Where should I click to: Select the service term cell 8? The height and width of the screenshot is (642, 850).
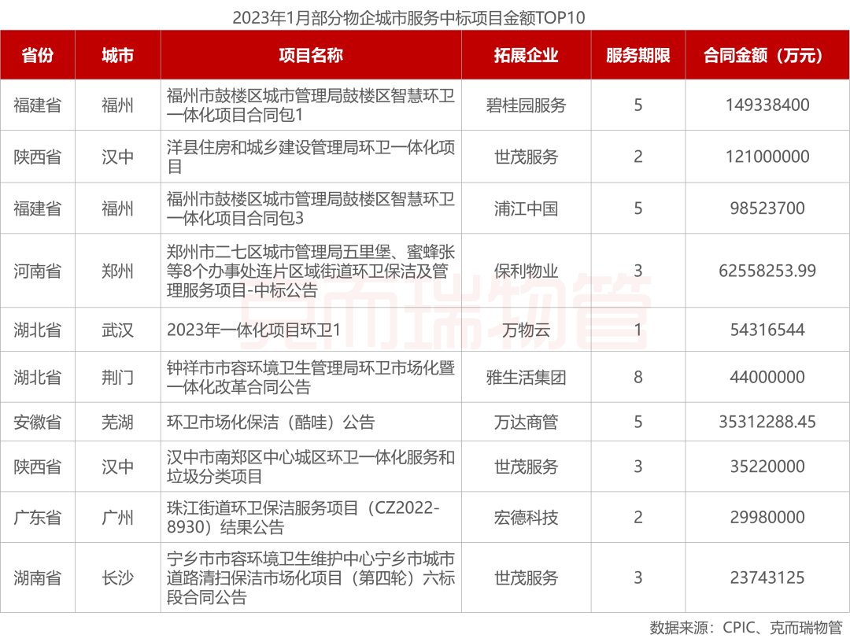[x=638, y=377]
